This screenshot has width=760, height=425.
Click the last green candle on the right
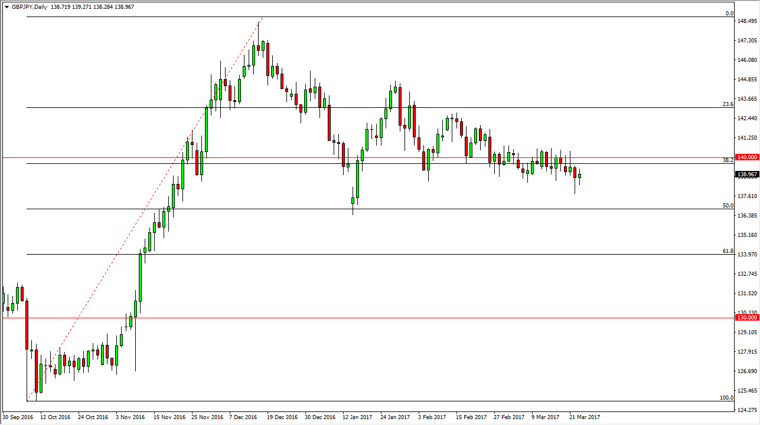pos(579,176)
